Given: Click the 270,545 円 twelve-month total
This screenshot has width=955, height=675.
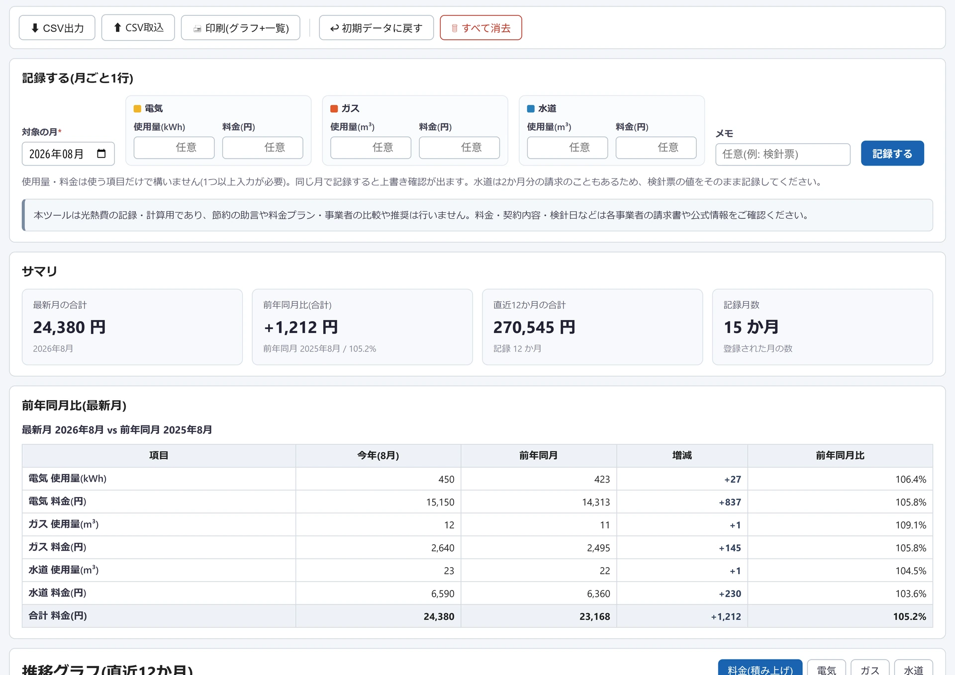Looking at the screenshot, I should 534,327.
